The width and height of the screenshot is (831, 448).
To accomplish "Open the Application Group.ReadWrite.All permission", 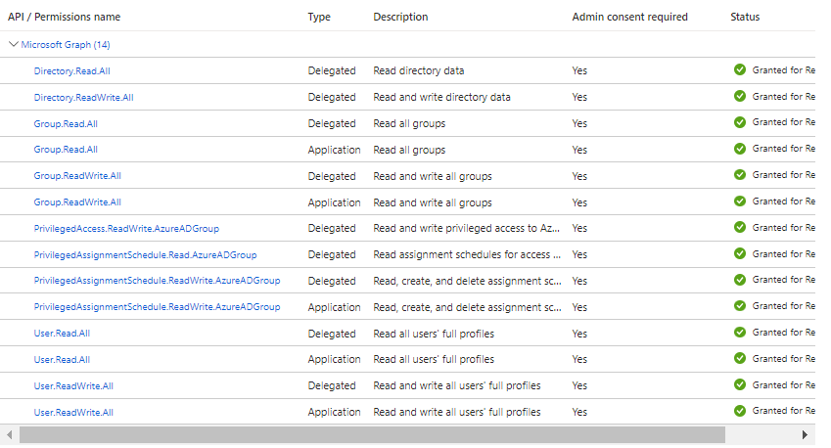I will pos(77,202).
